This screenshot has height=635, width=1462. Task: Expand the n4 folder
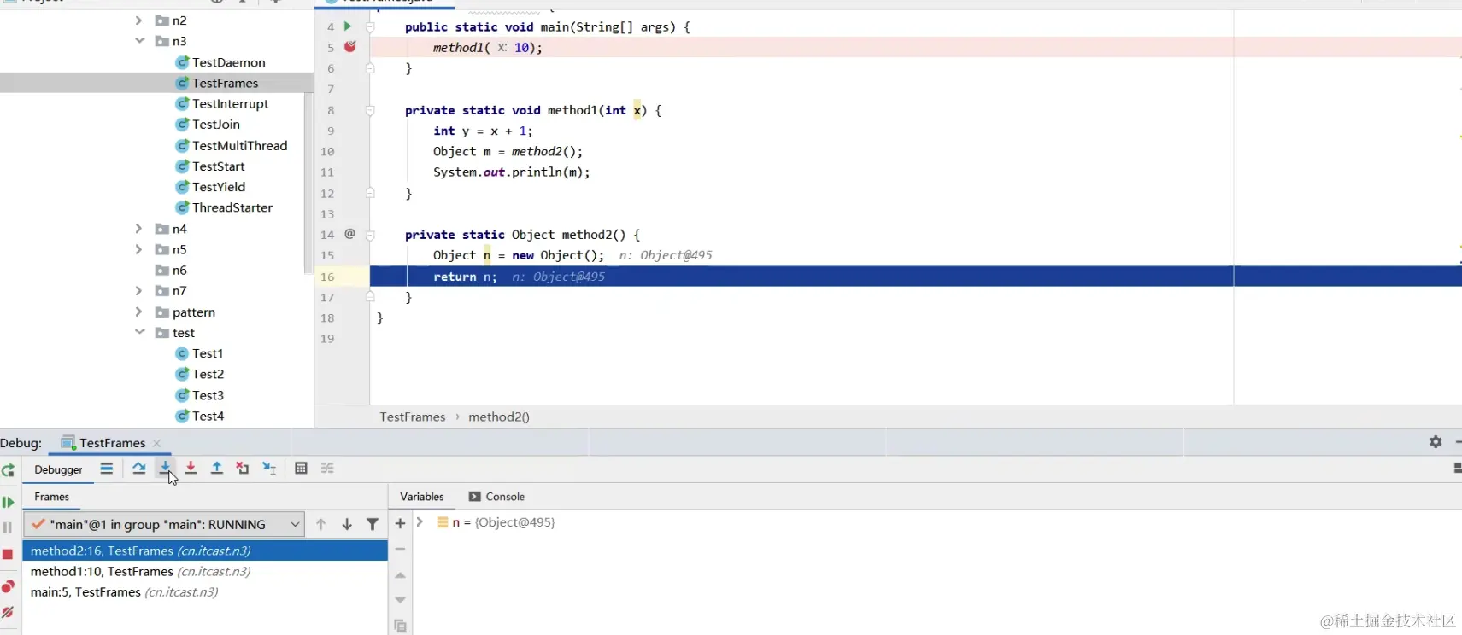(x=138, y=228)
